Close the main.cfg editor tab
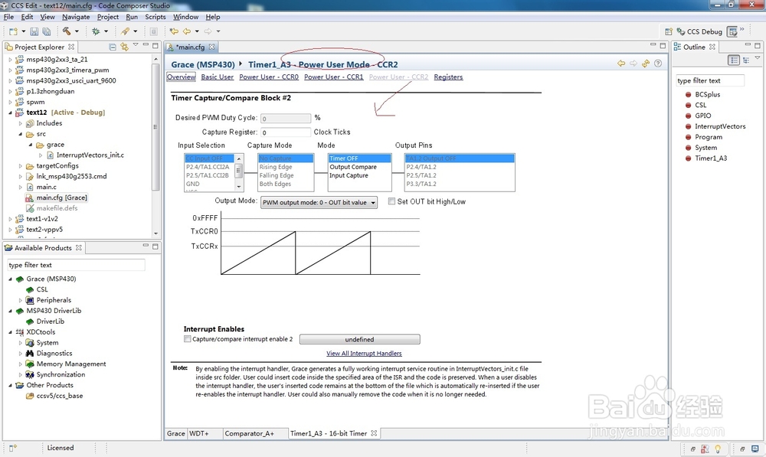Viewport: 766px width, 457px height. tap(211, 47)
